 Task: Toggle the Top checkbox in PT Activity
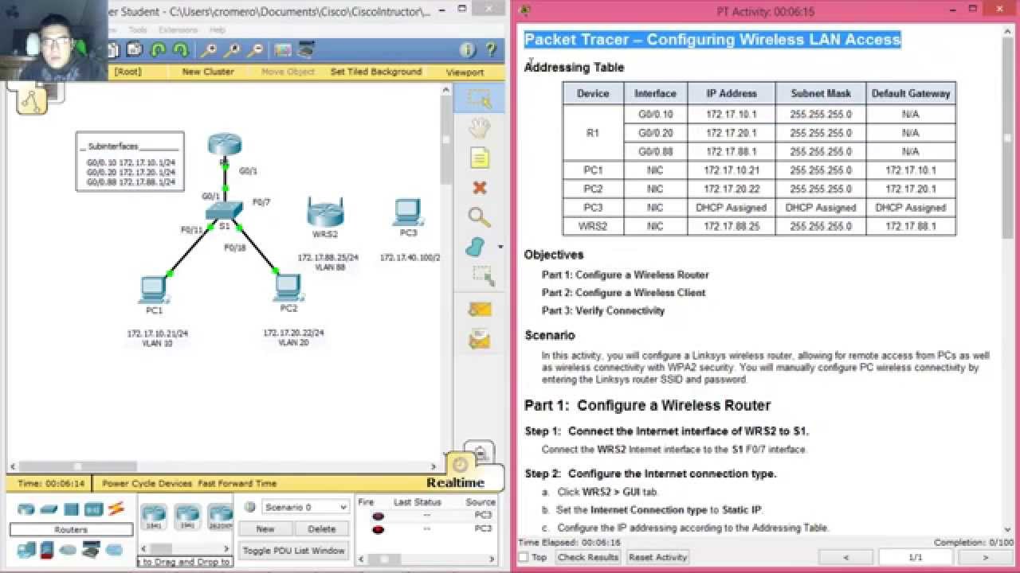[524, 557]
